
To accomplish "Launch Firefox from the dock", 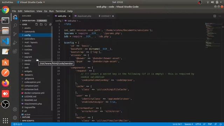I will [6, 83].
